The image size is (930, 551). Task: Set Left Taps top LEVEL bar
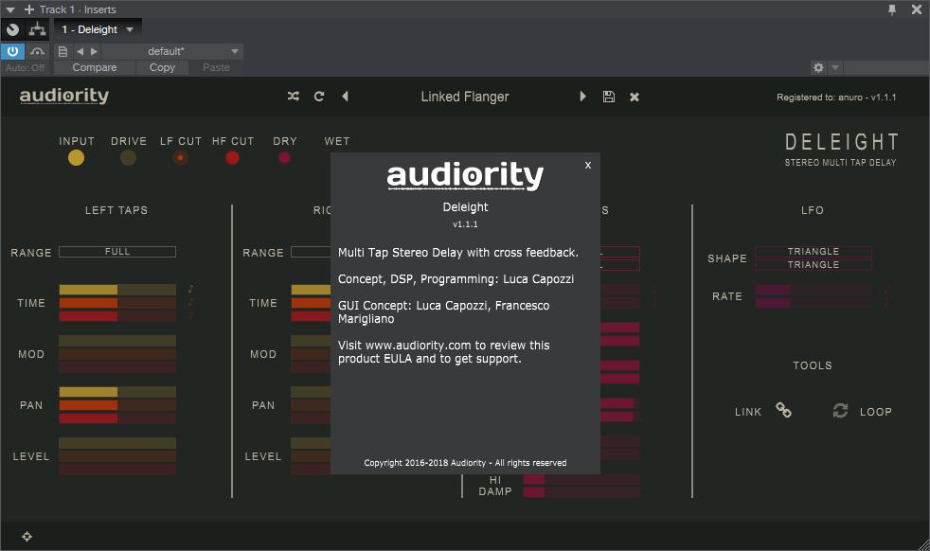117,443
